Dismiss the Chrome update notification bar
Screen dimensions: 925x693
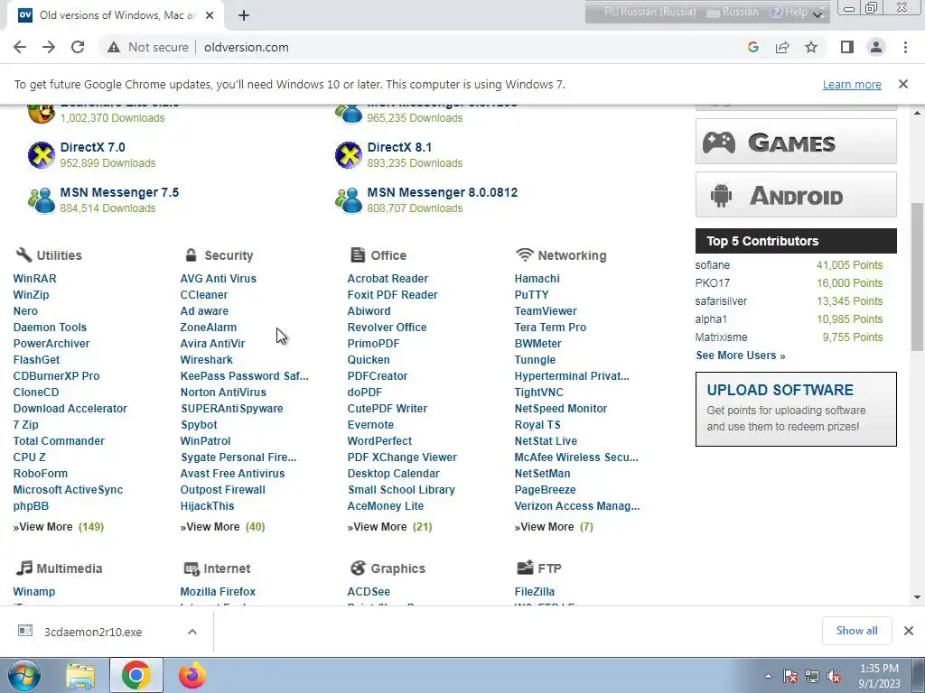point(903,84)
